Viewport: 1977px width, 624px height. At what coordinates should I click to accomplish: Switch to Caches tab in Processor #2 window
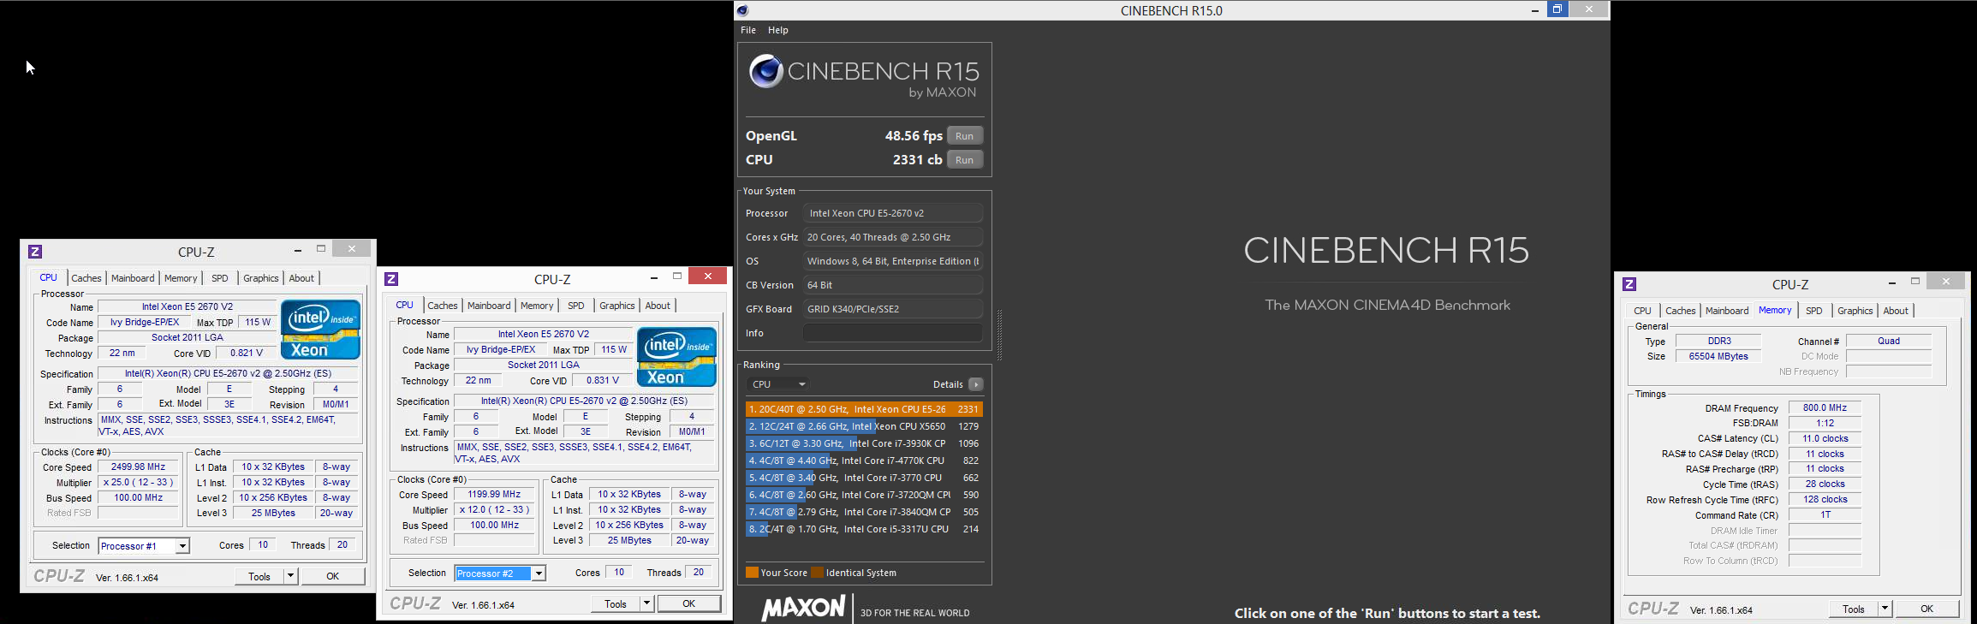[443, 306]
